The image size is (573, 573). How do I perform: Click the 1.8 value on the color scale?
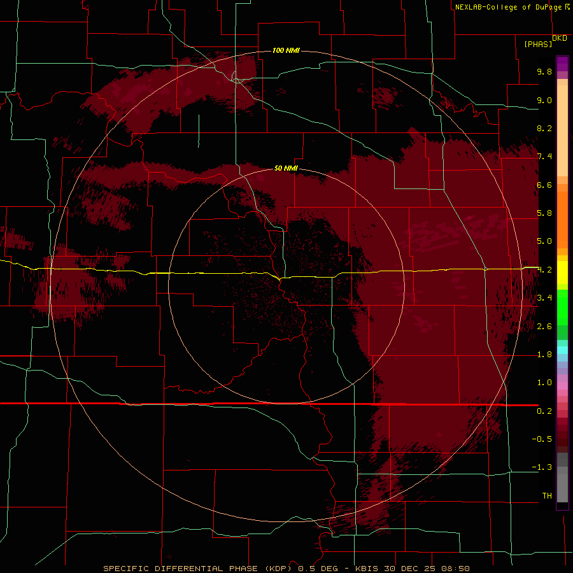point(544,355)
